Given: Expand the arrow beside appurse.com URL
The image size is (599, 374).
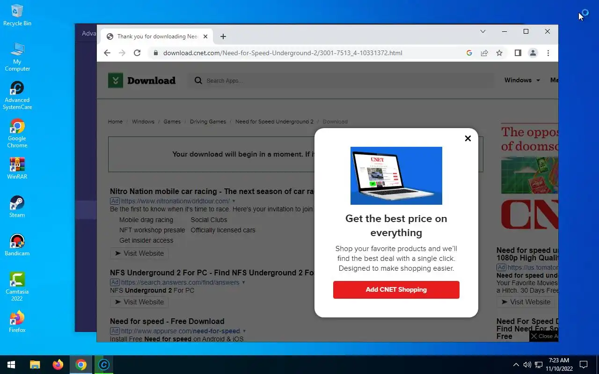Looking at the screenshot, I should coord(244,331).
